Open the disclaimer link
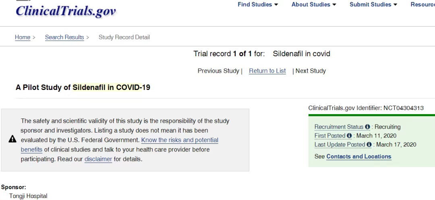This screenshot has height=200, width=435. tap(98, 159)
